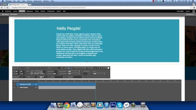196x110 pixels.
Task: Click the layer text content box
Action: click(x=38, y=73)
